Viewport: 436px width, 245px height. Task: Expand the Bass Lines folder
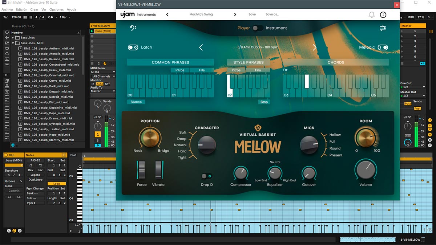click(x=13, y=38)
